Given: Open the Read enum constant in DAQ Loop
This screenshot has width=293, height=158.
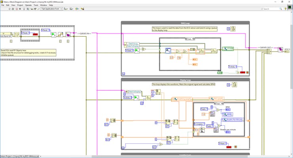Looking at the screenshot, I should tap(129, 50).
